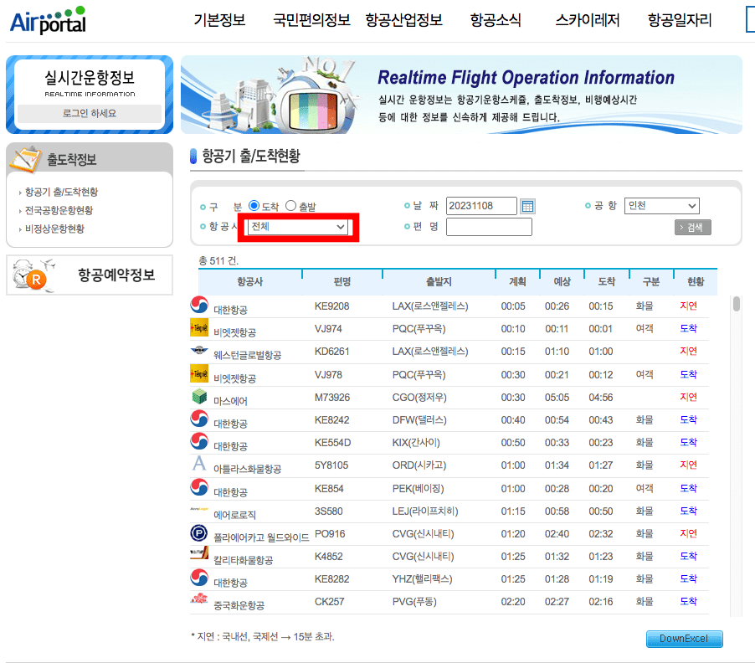755x663 pixels.
Task: Click the 편명 flight number input
Action: [x=489, y=227]
